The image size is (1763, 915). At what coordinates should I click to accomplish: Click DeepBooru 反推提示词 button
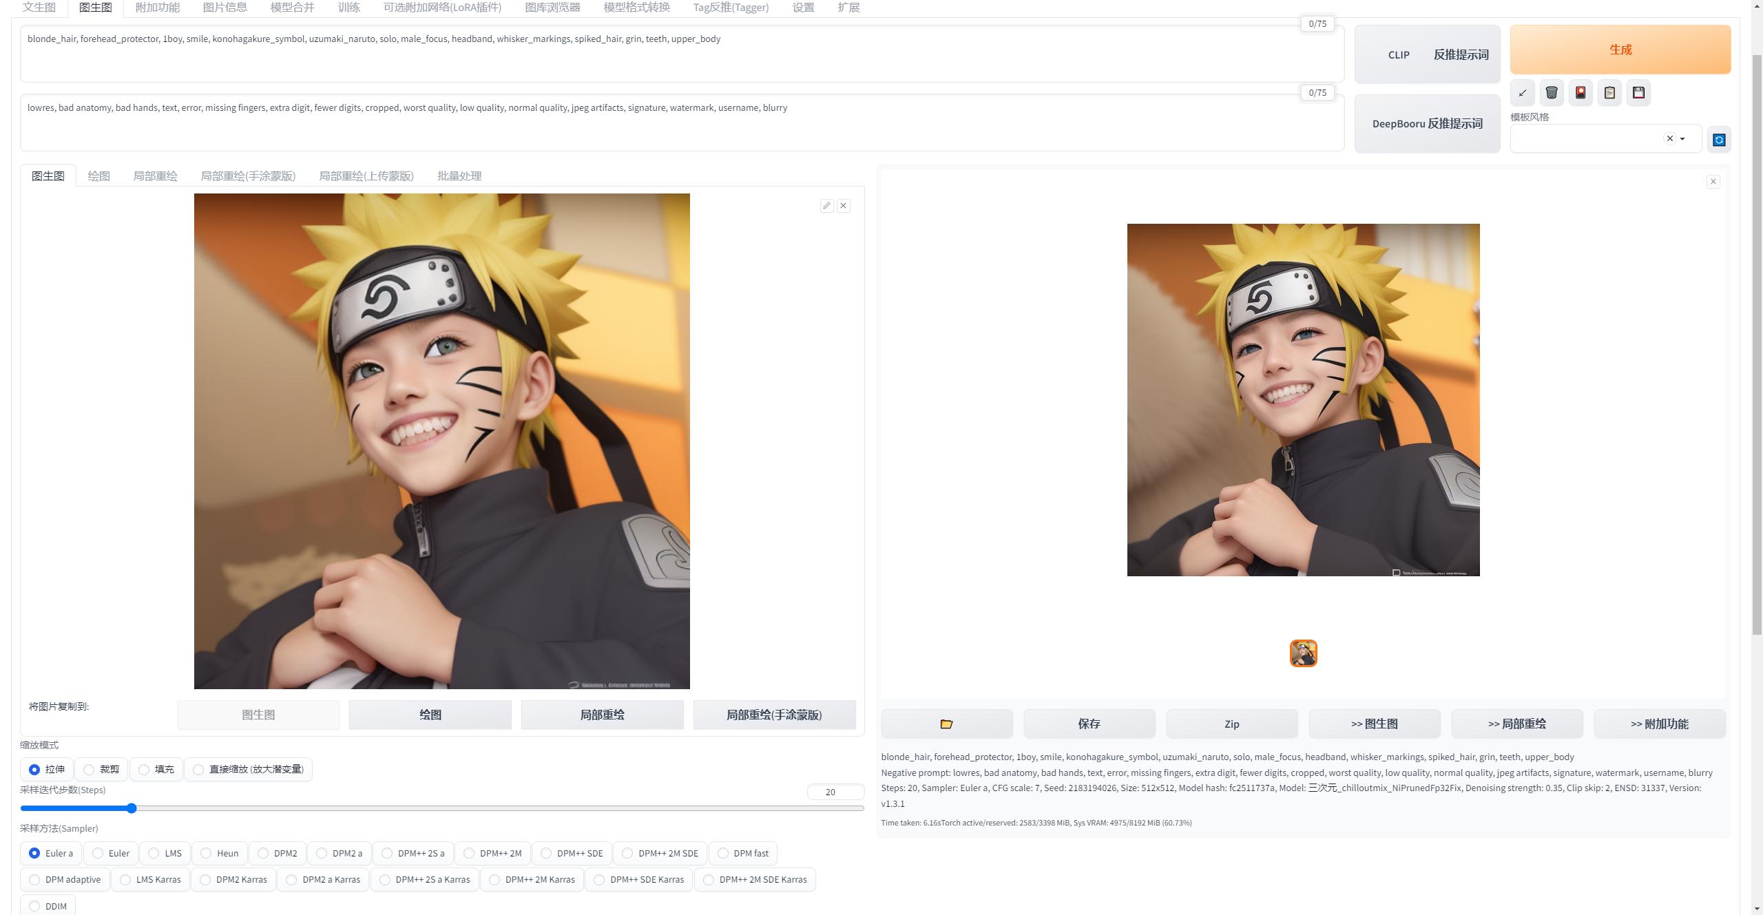click(1427, 124)
